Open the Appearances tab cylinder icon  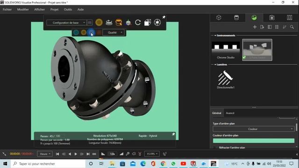(x=236, y=18)
